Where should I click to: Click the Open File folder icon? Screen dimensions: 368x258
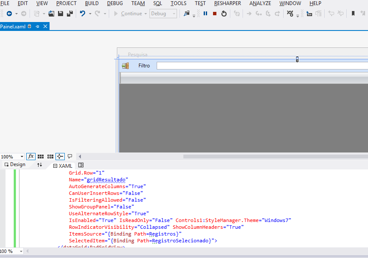51,14
